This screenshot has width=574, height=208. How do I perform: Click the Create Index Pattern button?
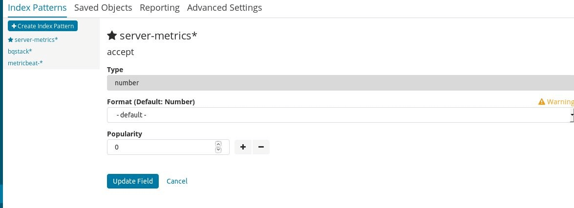click(x=43, y=26)
